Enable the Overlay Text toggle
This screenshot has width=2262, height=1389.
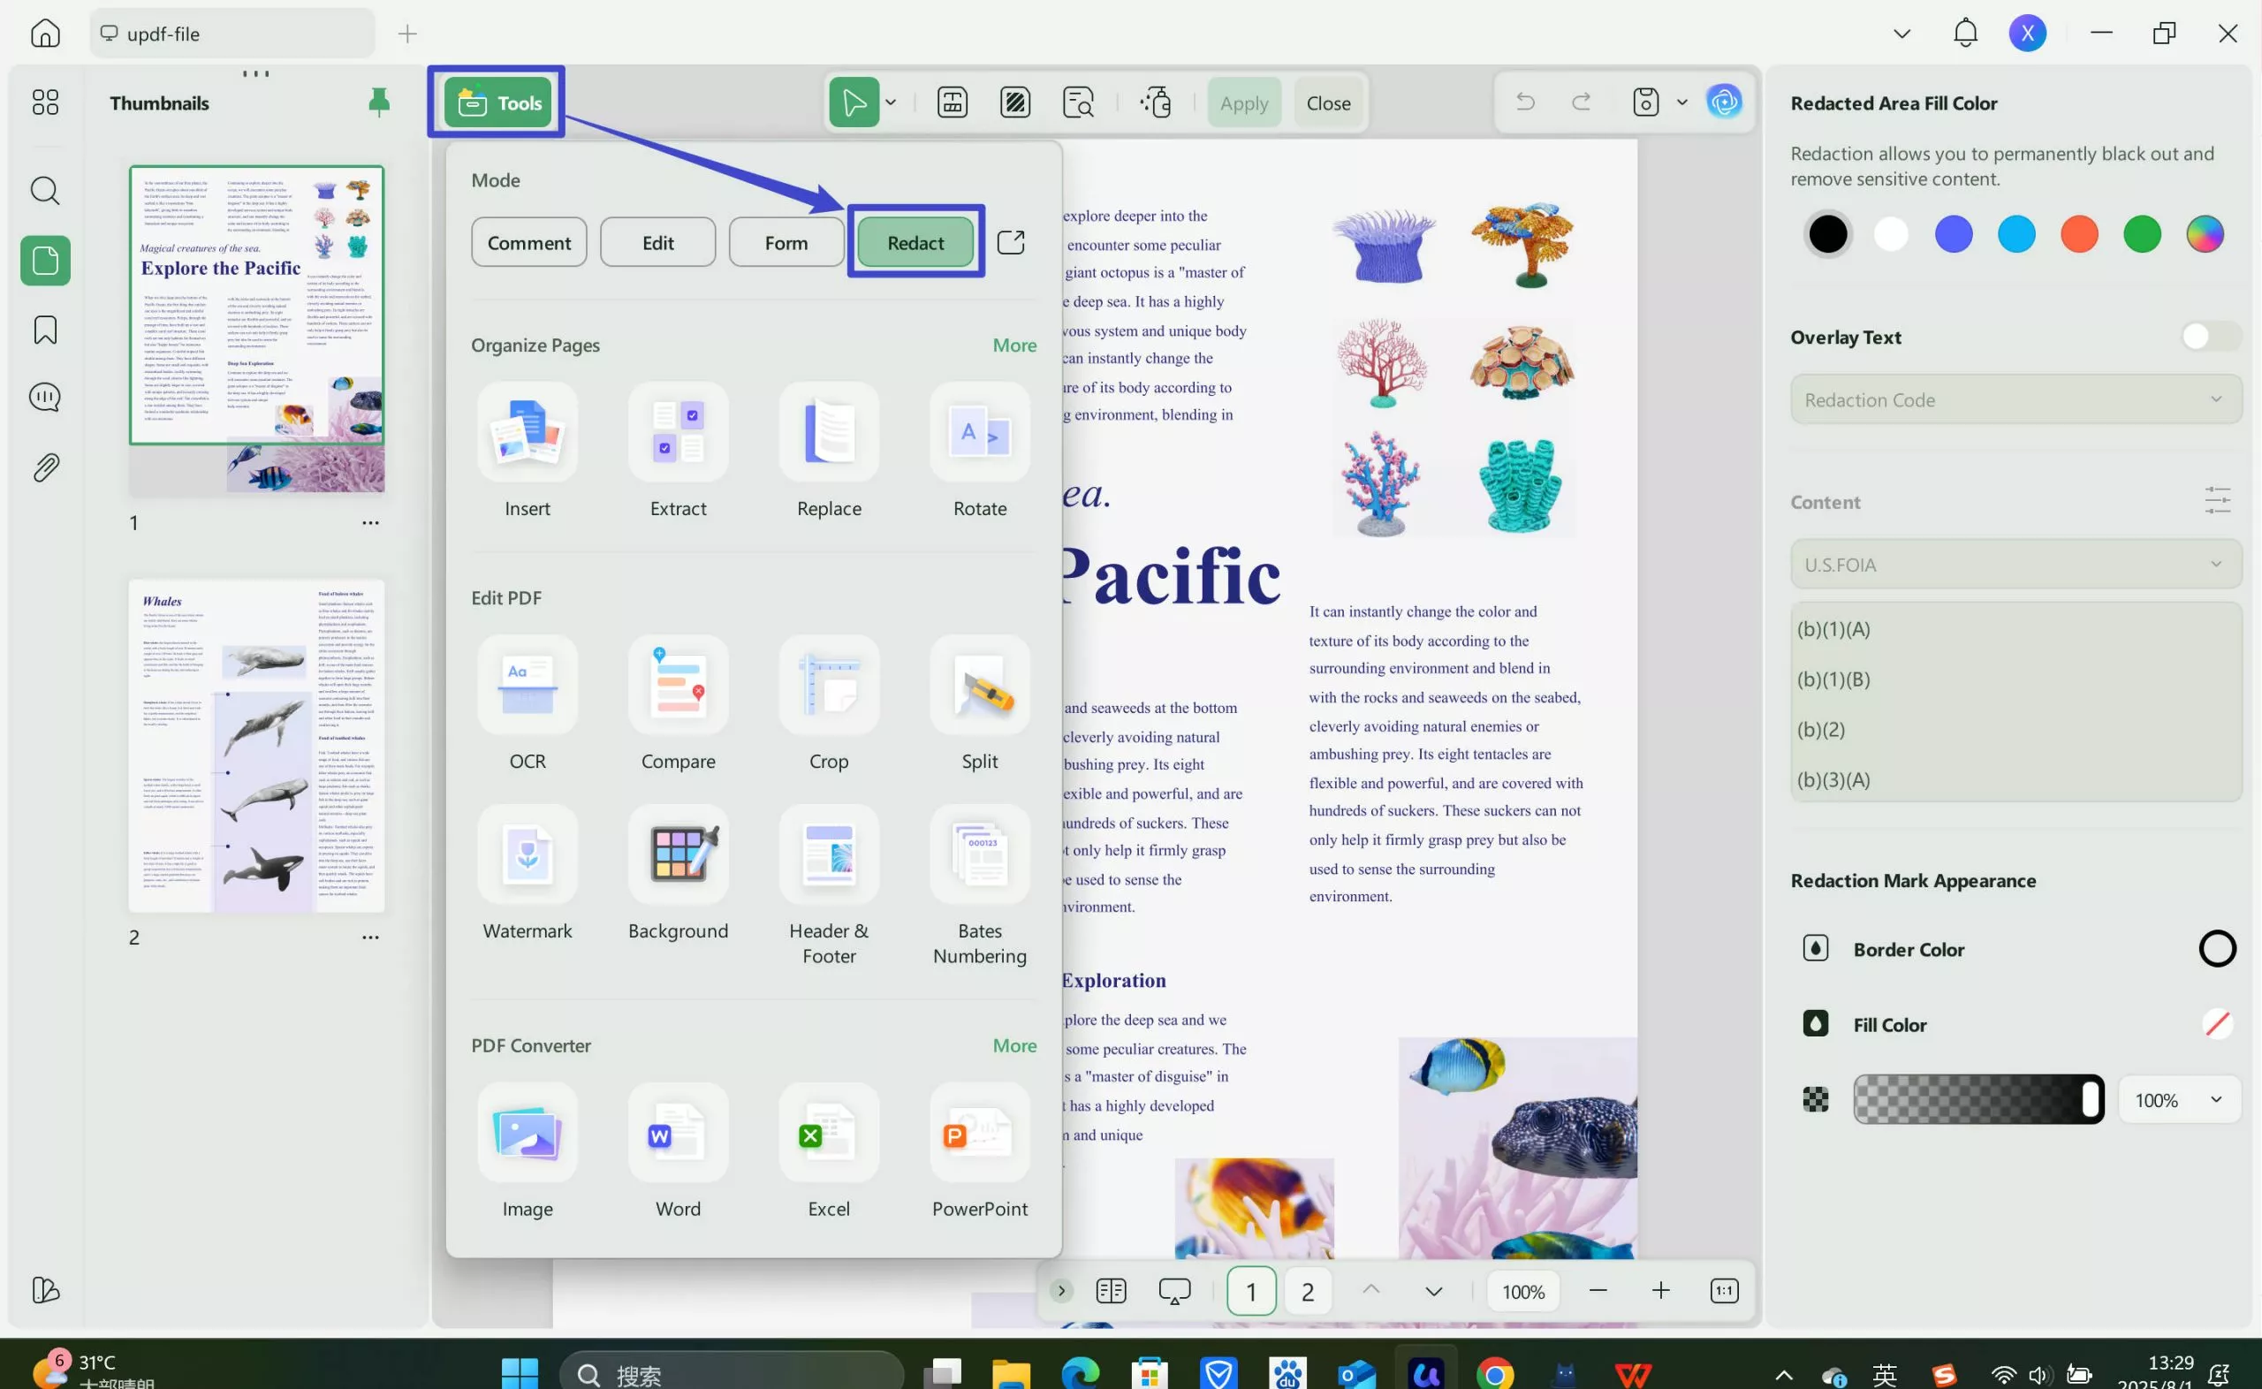pyautogui.click(x=2211, y=338)
